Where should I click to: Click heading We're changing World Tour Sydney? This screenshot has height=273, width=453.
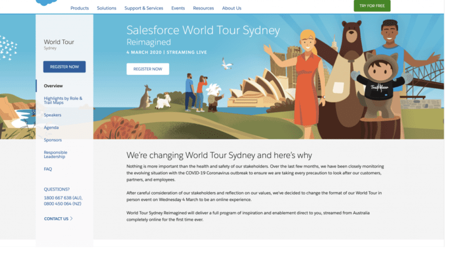(219, 155)
